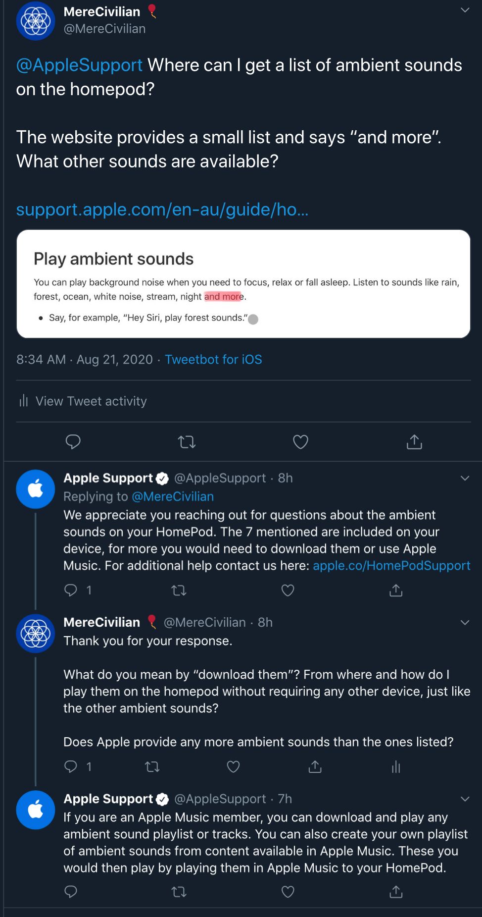Screen dimensions: 482x917
Task: Open apple.co/HomePodSupport link
Action: (391, 565)
